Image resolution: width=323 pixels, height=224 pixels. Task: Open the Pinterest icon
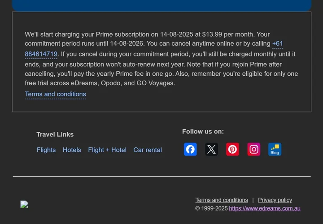(232, 149)
